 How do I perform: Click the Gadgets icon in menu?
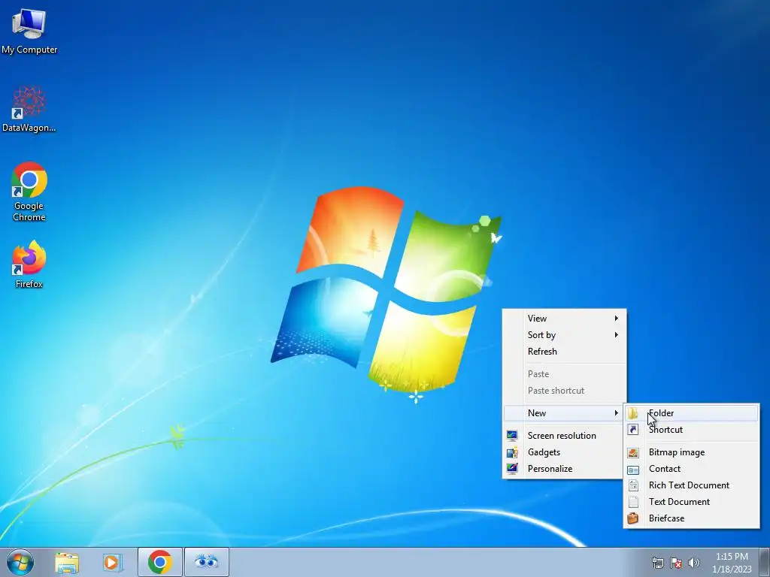(512, 452)
